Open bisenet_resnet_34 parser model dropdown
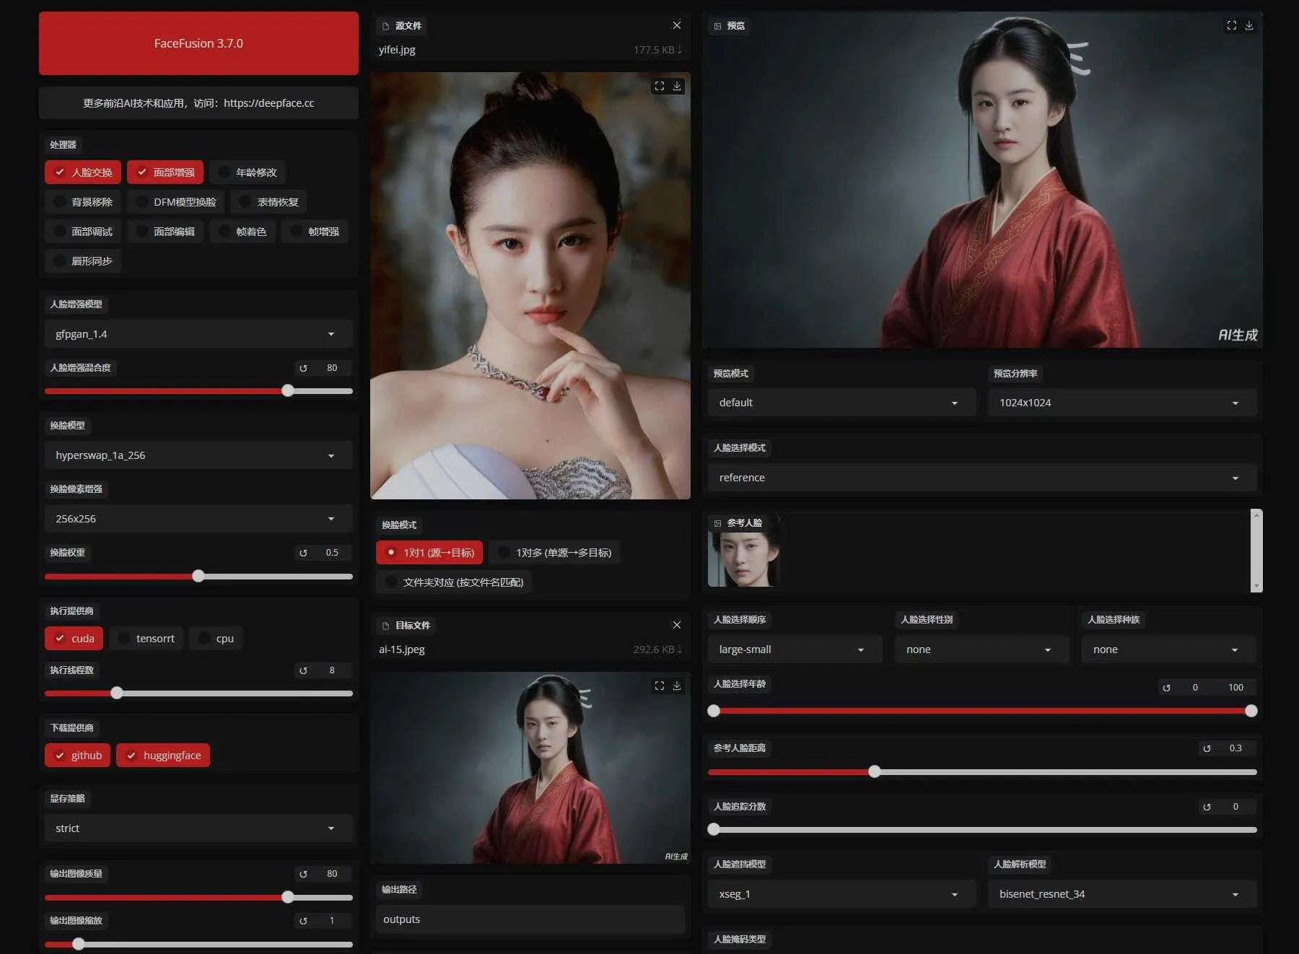Viewport: 1299px width, 954px height. click(x=1122, y=894)
